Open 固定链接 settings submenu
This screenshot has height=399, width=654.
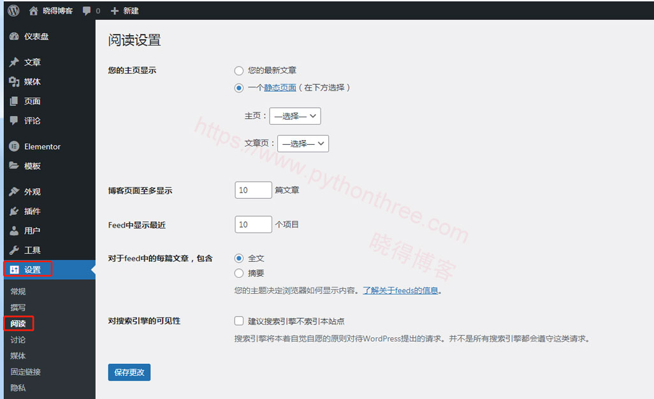tap(25, 372)
